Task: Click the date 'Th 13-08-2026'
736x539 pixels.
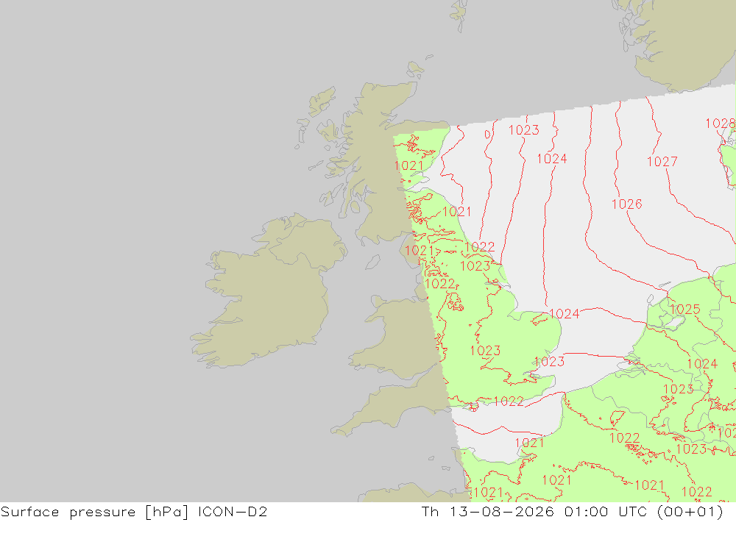Action: click(488, 511)
